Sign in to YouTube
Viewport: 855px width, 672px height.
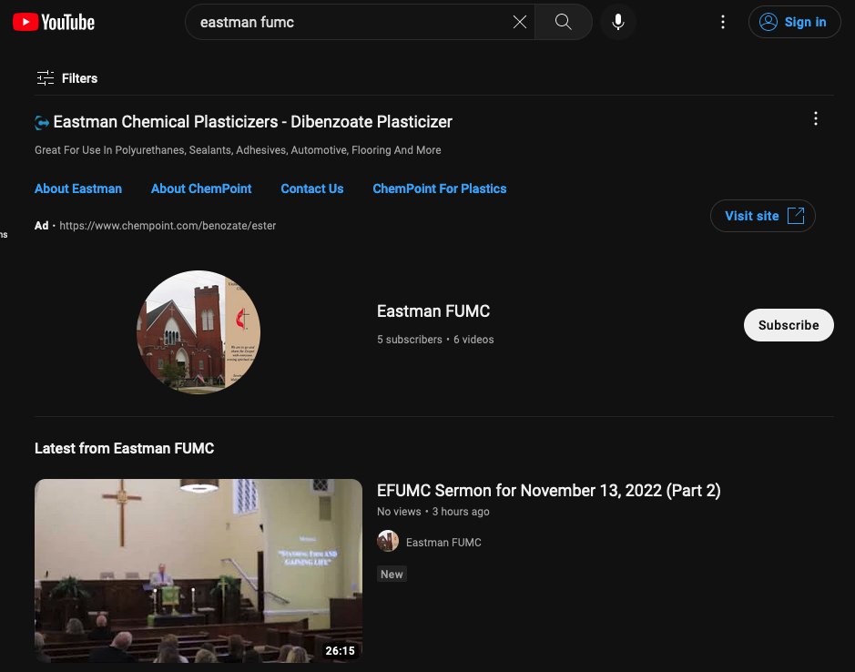[x=794, y=21]
